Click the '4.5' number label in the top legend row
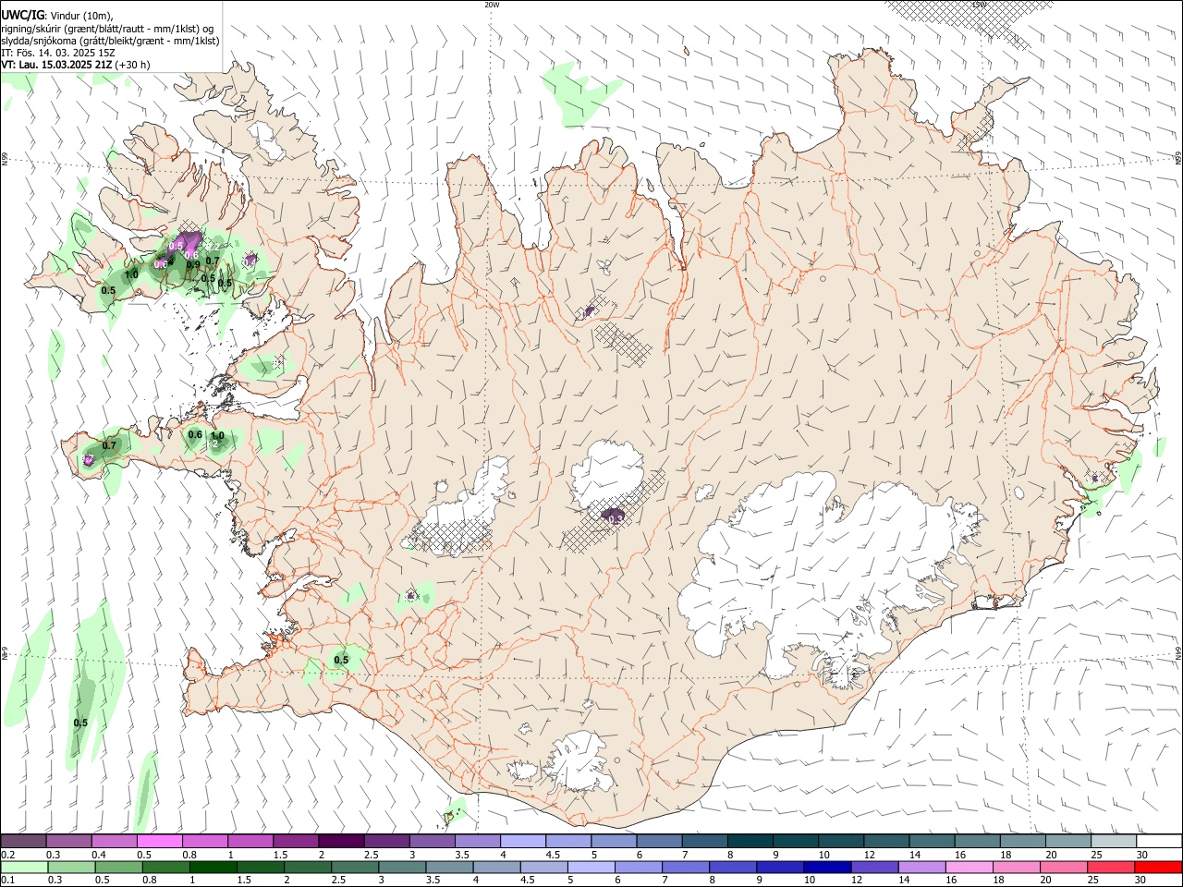The image size is (1183, 887). click(x=553, y=855)
